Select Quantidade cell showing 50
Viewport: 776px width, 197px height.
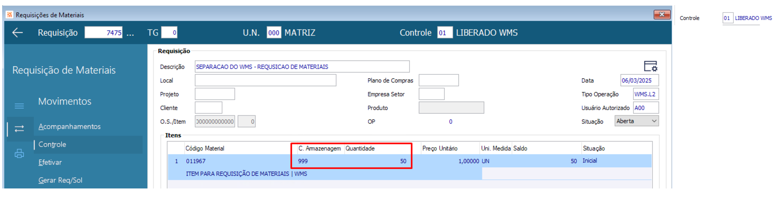point(403,161)
